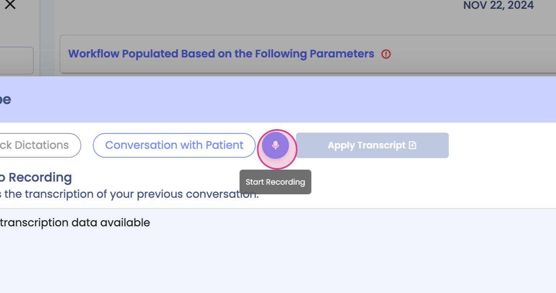556x293 pixels.
Task: Close the panel with the X icon
Action: [x=10, y=5]
